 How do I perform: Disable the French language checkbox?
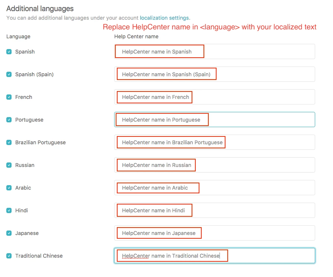9,97
